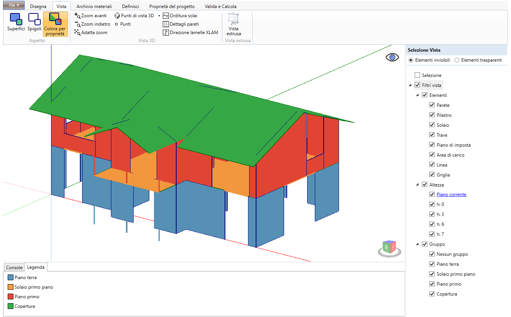The width and height of the screenshot is (511, 317).
Task: Uncheck the Piano di imposta checkbox
Action: click(x=432, y=145)
